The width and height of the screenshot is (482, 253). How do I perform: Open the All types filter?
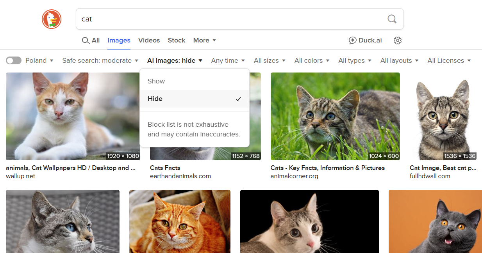coord(355,60)
